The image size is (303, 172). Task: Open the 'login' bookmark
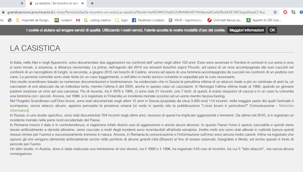point(122,20)
